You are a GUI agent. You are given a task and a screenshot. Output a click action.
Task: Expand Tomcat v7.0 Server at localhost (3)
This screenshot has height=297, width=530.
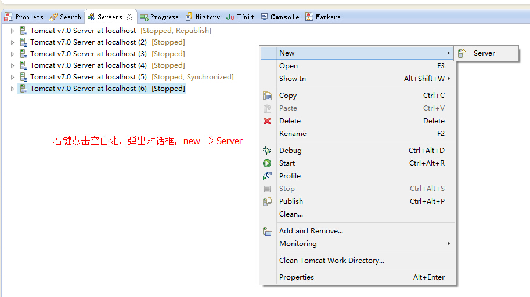(x=13, y=54)
